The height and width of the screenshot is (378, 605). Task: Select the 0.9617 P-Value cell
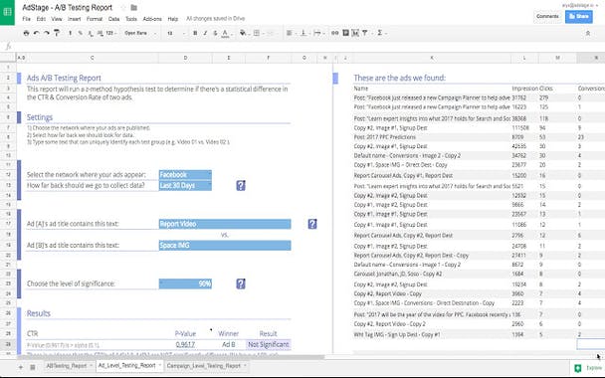click(185, 344)
